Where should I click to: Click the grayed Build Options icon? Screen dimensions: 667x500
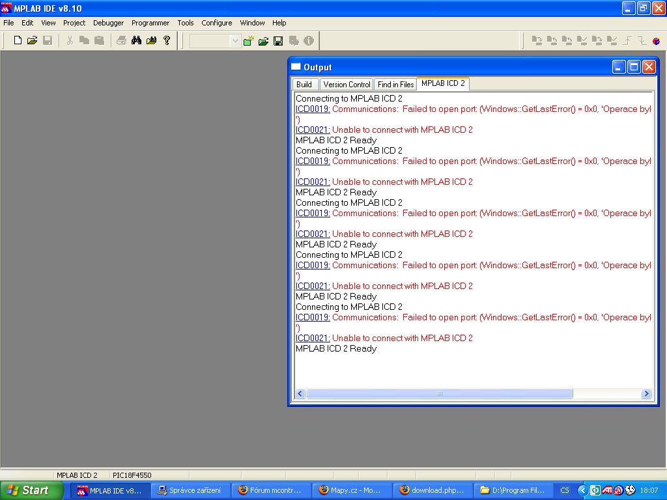[294, 41]
